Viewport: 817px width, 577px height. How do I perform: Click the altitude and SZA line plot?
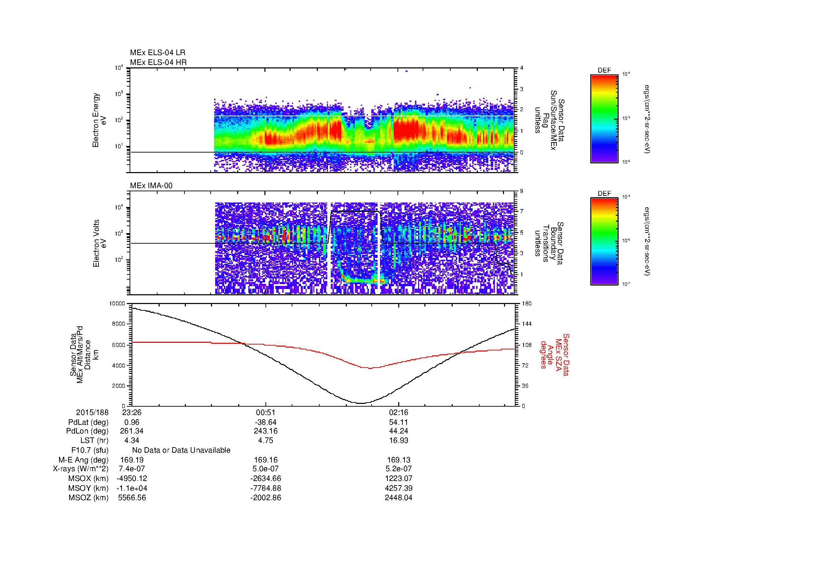click(323, 354)
